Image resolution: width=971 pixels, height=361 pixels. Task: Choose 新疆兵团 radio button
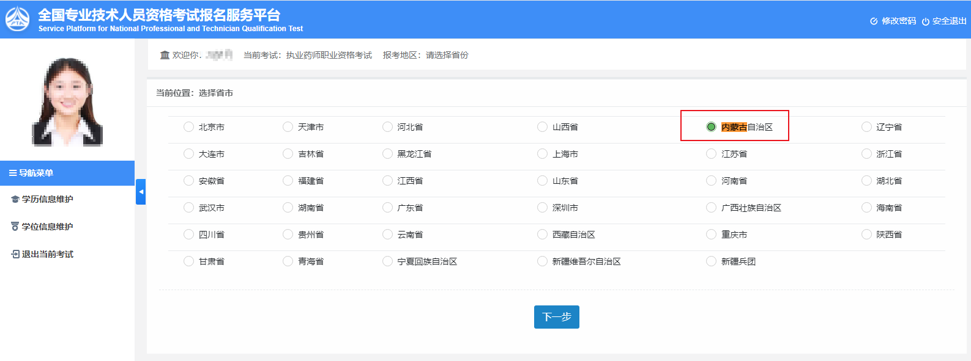[x=711, y=261]
